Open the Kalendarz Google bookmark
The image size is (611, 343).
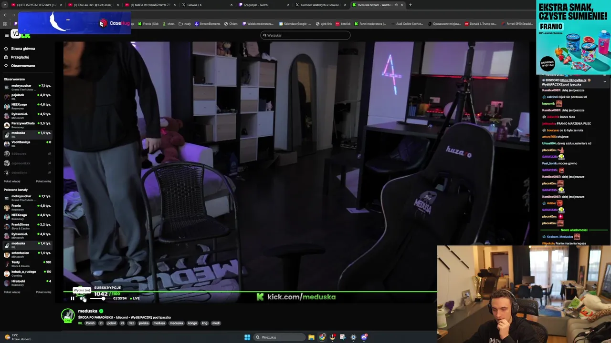click(x=295, y=24)
